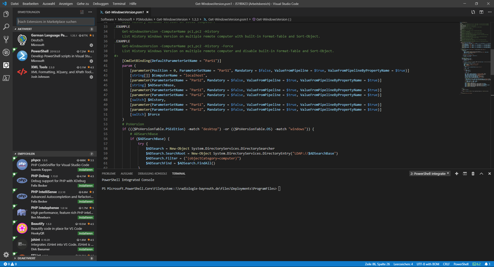
Task: Change line ending CRLF in status bar
Action: coord(446,264)
